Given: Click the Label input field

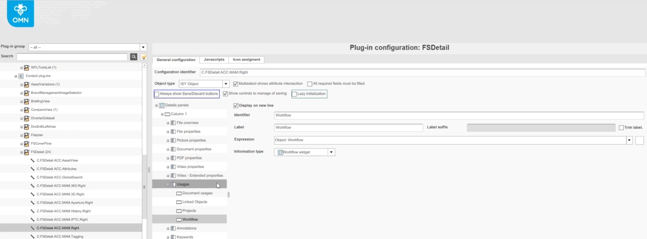Looking at the screenshot, I should [348, 128].
